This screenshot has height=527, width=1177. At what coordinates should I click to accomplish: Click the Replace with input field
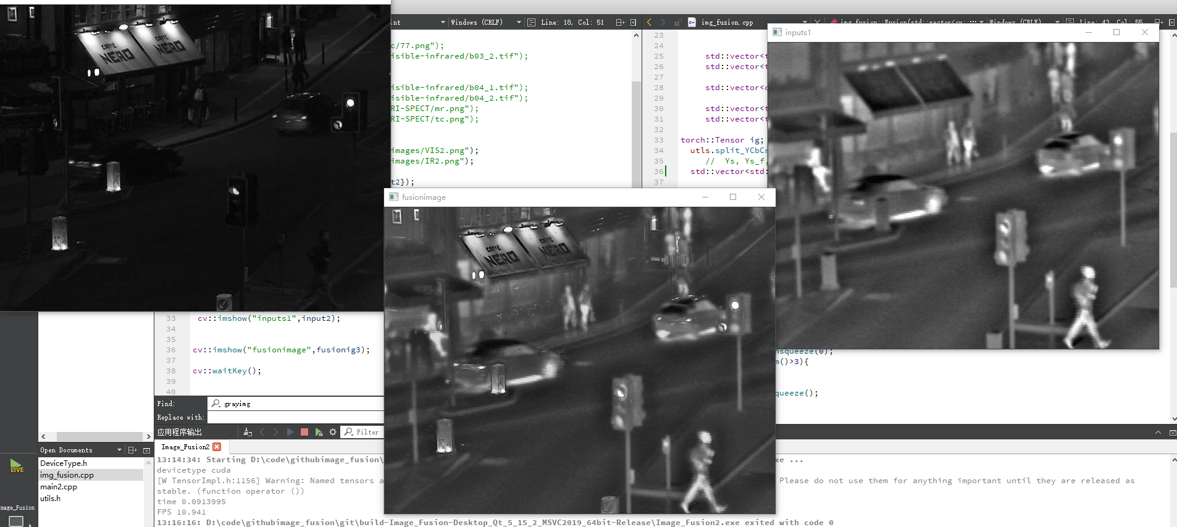coord(296,417)
